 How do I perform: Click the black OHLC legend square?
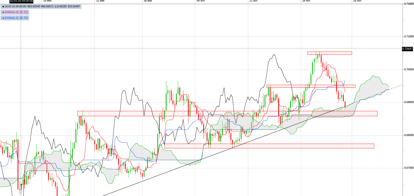click(x=3, y=7)
